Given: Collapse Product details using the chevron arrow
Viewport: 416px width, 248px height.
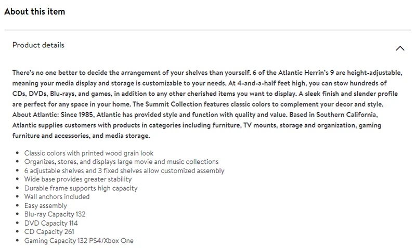Looking at the screenshot, I should [x=400, y=48].
